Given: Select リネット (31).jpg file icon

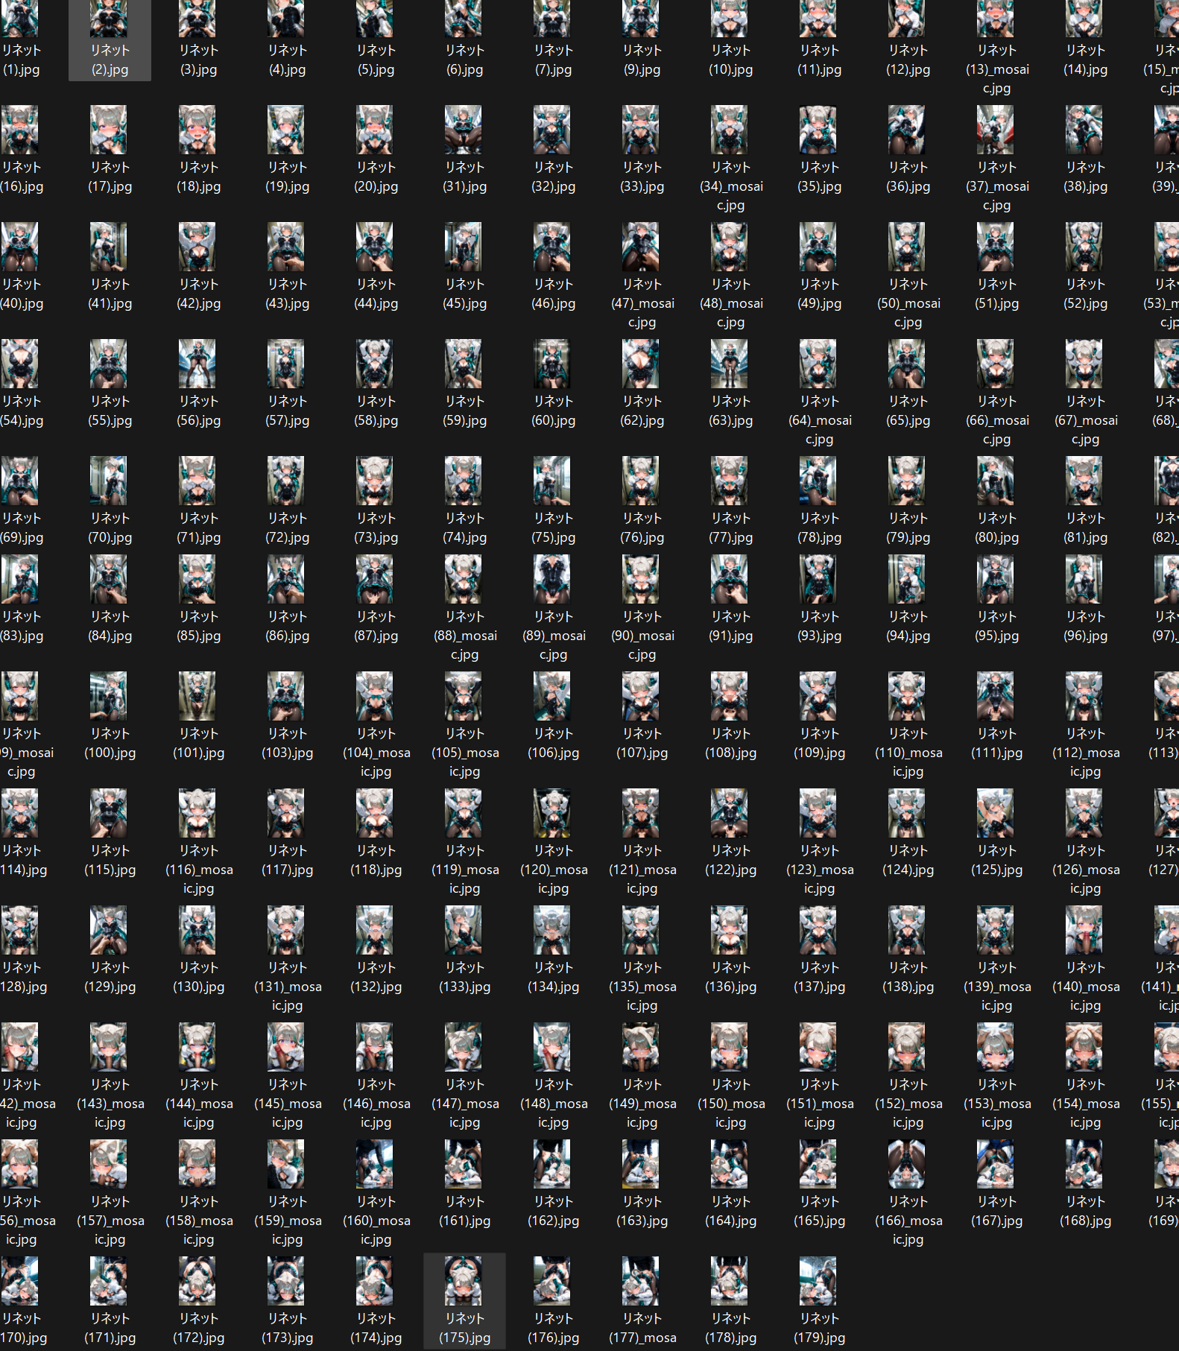Looking at the screenshot, I should 464,130.
